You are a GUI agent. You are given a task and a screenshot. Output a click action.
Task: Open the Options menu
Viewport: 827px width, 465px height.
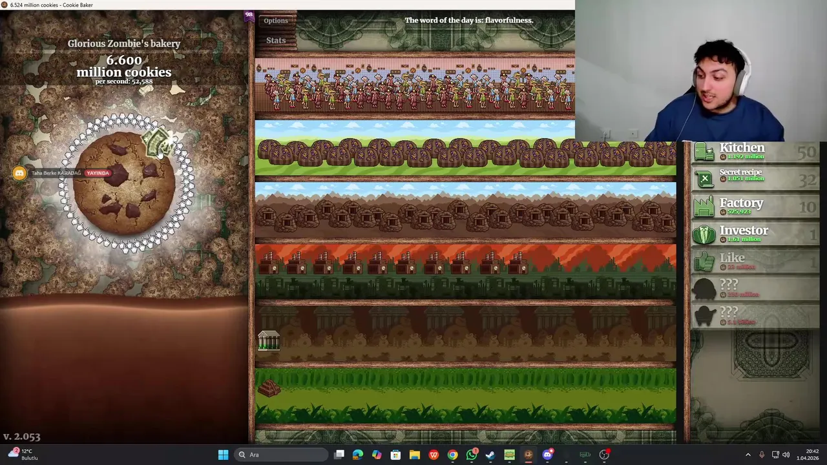click(x=276, y=21)
